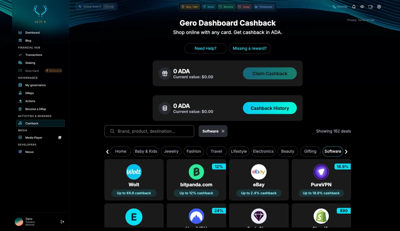
Task: Select the Baby & Kids category
Action: tap(146, 151)
